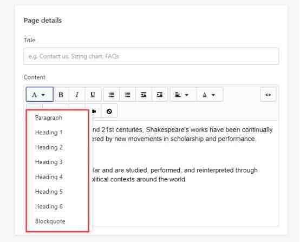This screenshot has width=300, height=242.
Task: Choose Heading 2 format
Action: click(x=49, y=147)
